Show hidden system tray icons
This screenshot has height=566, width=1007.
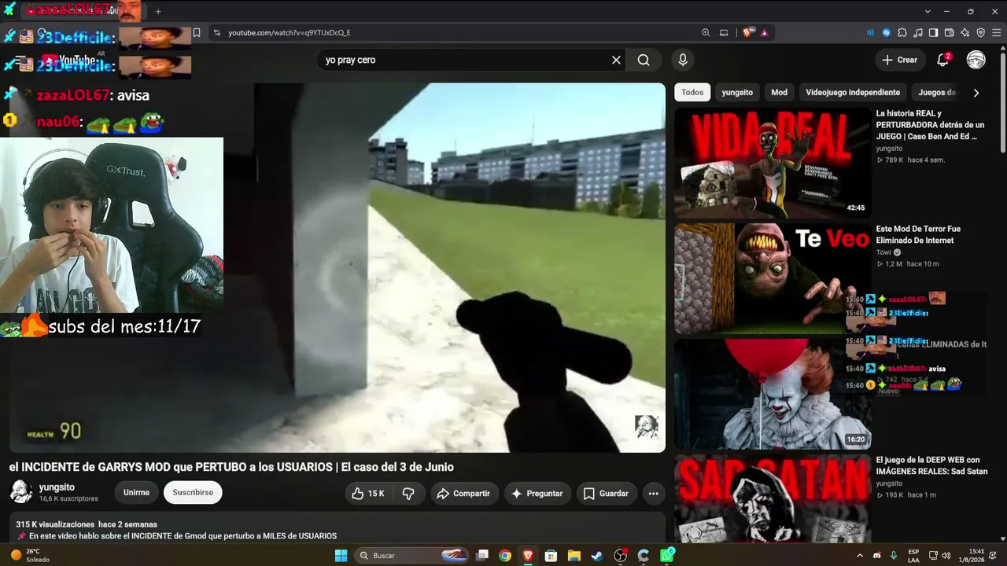(x=860, y=556)
